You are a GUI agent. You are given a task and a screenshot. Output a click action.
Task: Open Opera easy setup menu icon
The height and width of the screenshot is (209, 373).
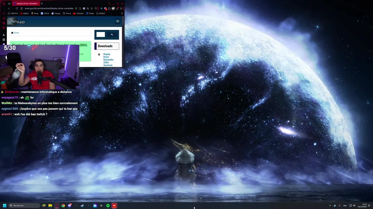pyautogui.click(x=121, y=8)
